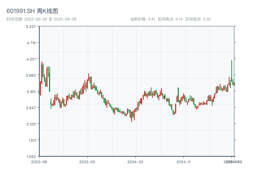260x195 pixels.
Task: Click the 601991.SH 周K线图 chart title
Action: tap(32, 11)
